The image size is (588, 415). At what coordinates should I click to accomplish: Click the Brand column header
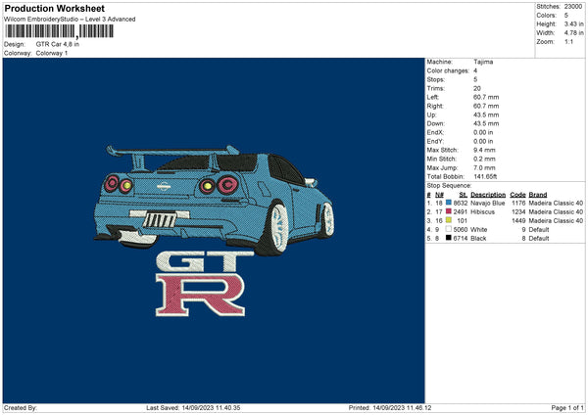(x=538, y=195)
